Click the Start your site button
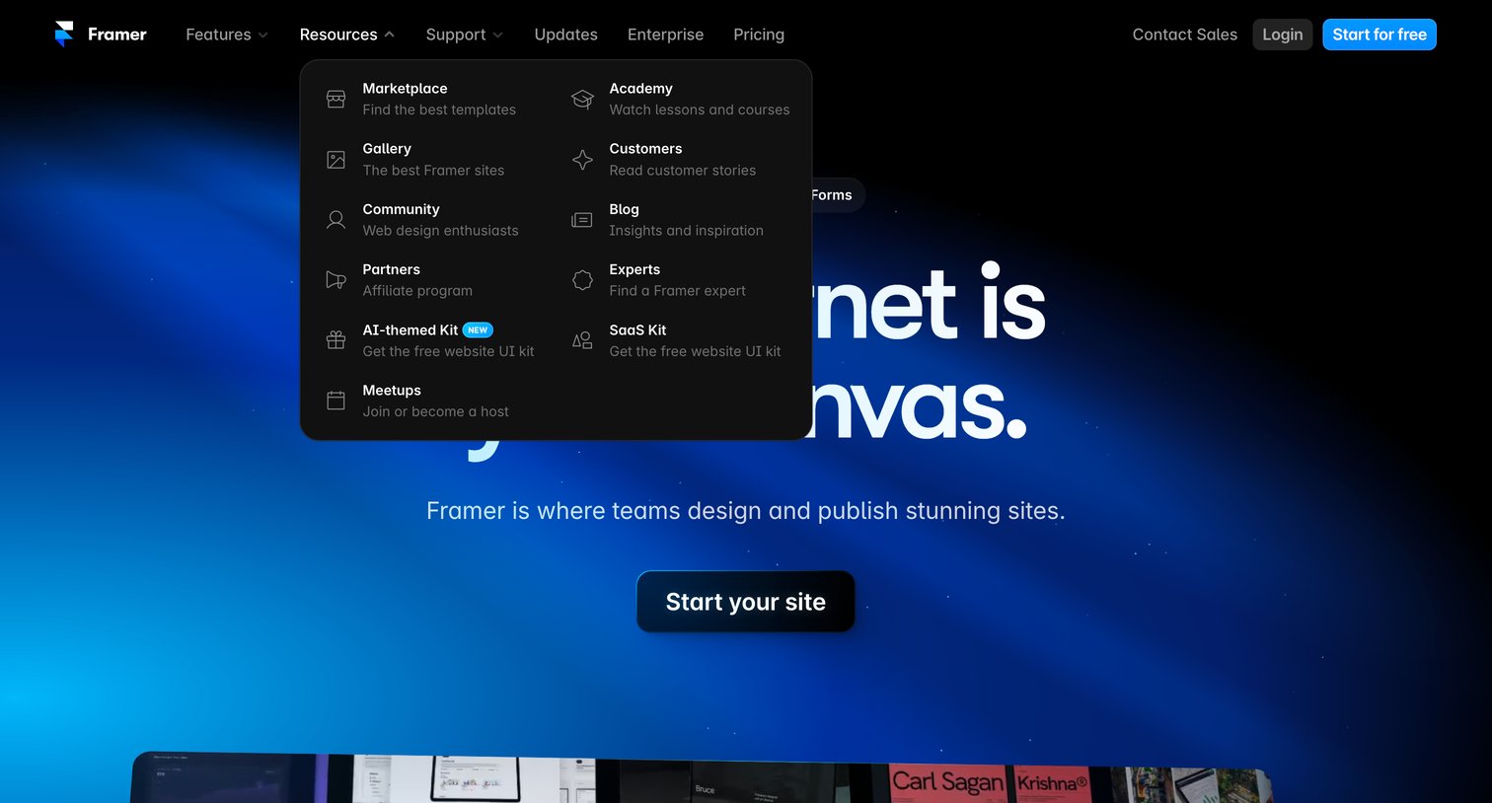Image resolution: width=1492 pixels, height=803 pixels. [x=746, y=602]
